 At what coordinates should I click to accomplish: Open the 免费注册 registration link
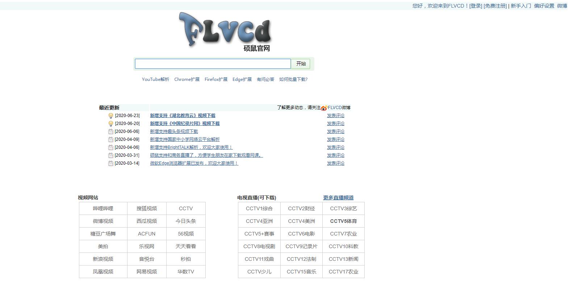click(x=495, y=6)
